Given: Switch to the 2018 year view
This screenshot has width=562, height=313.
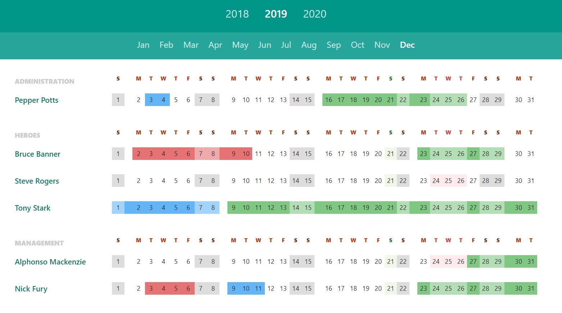Looking at the screenshot, I should (x=237, y=14).
